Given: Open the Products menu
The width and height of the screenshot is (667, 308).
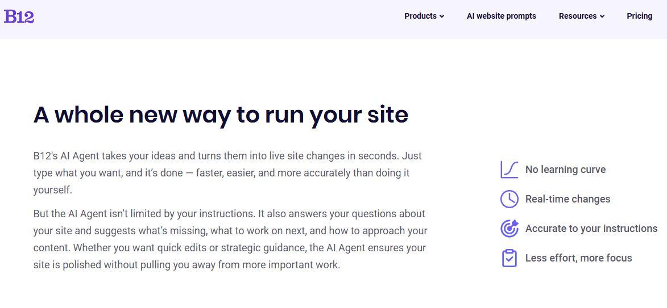Looking at the screenshot, I should [420, 16].
